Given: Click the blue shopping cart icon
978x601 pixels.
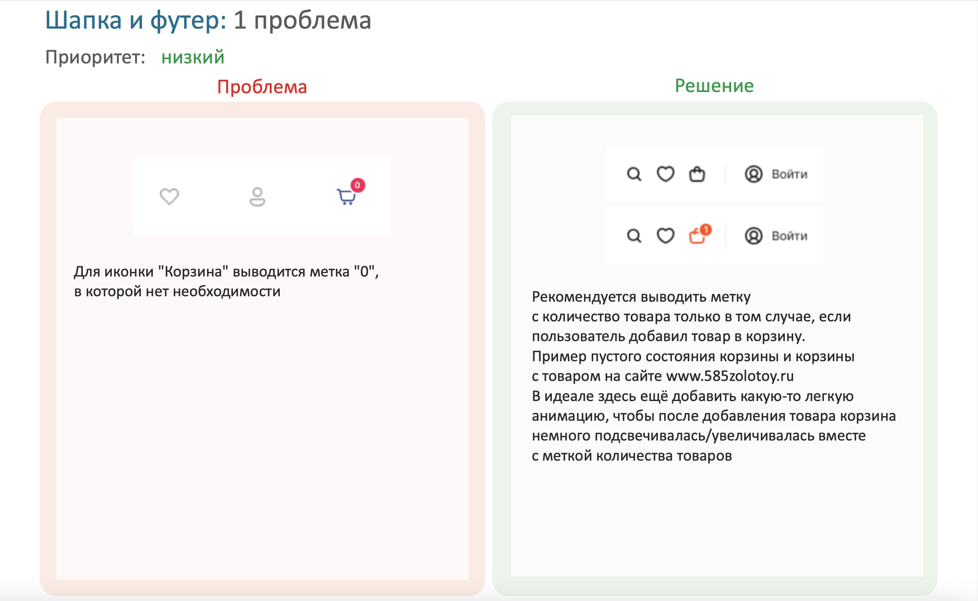Looking at the screenshot, I should 346,197.
